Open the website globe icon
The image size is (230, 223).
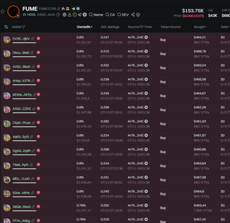65,15
